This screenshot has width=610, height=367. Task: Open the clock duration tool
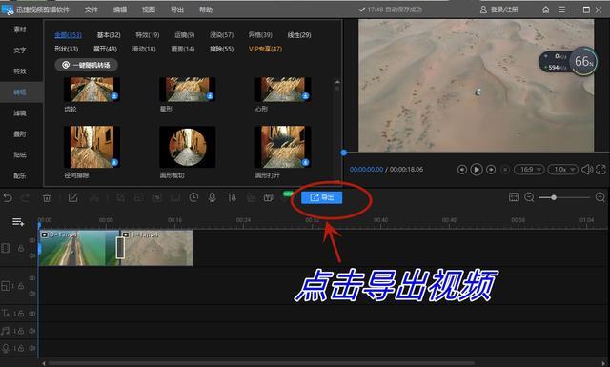click(x=193, y=197)
